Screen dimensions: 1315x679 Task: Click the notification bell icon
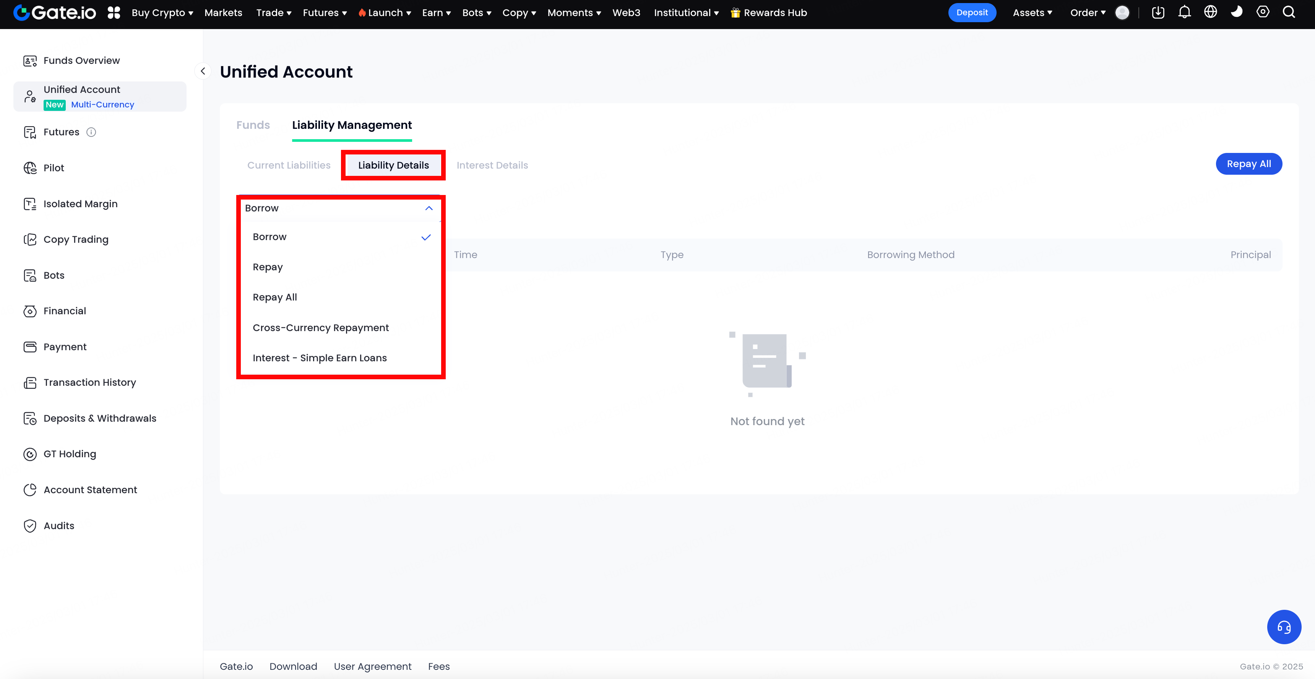point(1184,12)
